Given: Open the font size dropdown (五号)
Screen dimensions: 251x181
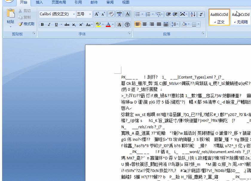Looking at the screenshot, I should (90, 14).
